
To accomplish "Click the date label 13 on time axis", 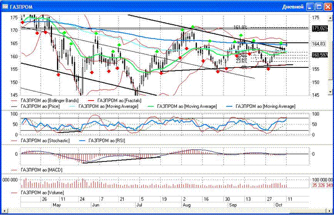I will [248, 199].
